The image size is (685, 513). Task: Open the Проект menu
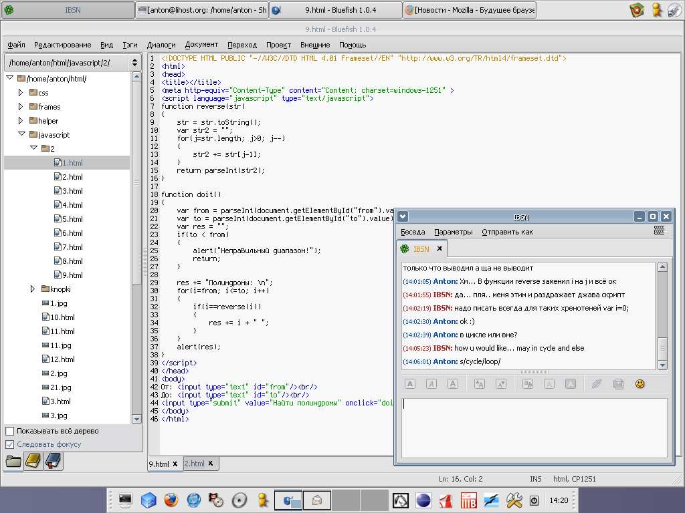pos(279,45)
